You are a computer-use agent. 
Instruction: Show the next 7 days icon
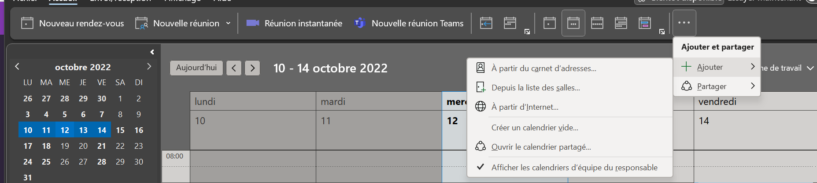pos(510,23)
